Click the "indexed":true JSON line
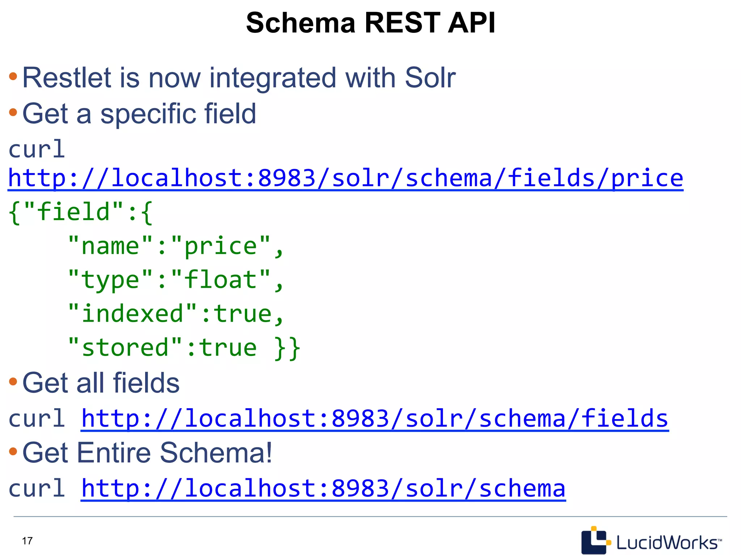Image resolution: width=741 pixels, height=555 pixels. click(176, 314)
